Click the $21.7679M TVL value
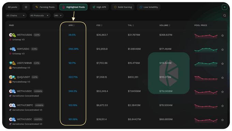The height and width of the screenshot is (131, 232). (134, 35)
